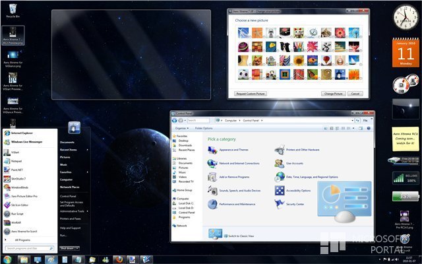Viewport: 422px width, 264px height.
Task: Open SkinStudio 7 in the Start menu
Action: [15, 179]
